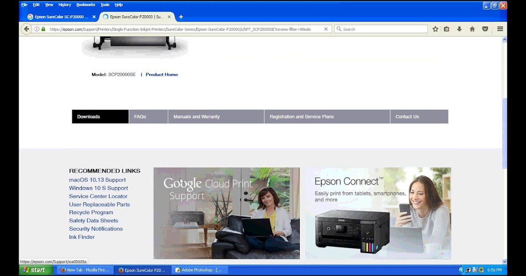Click the 6:56 PM system tray clock

click(494, 270)
